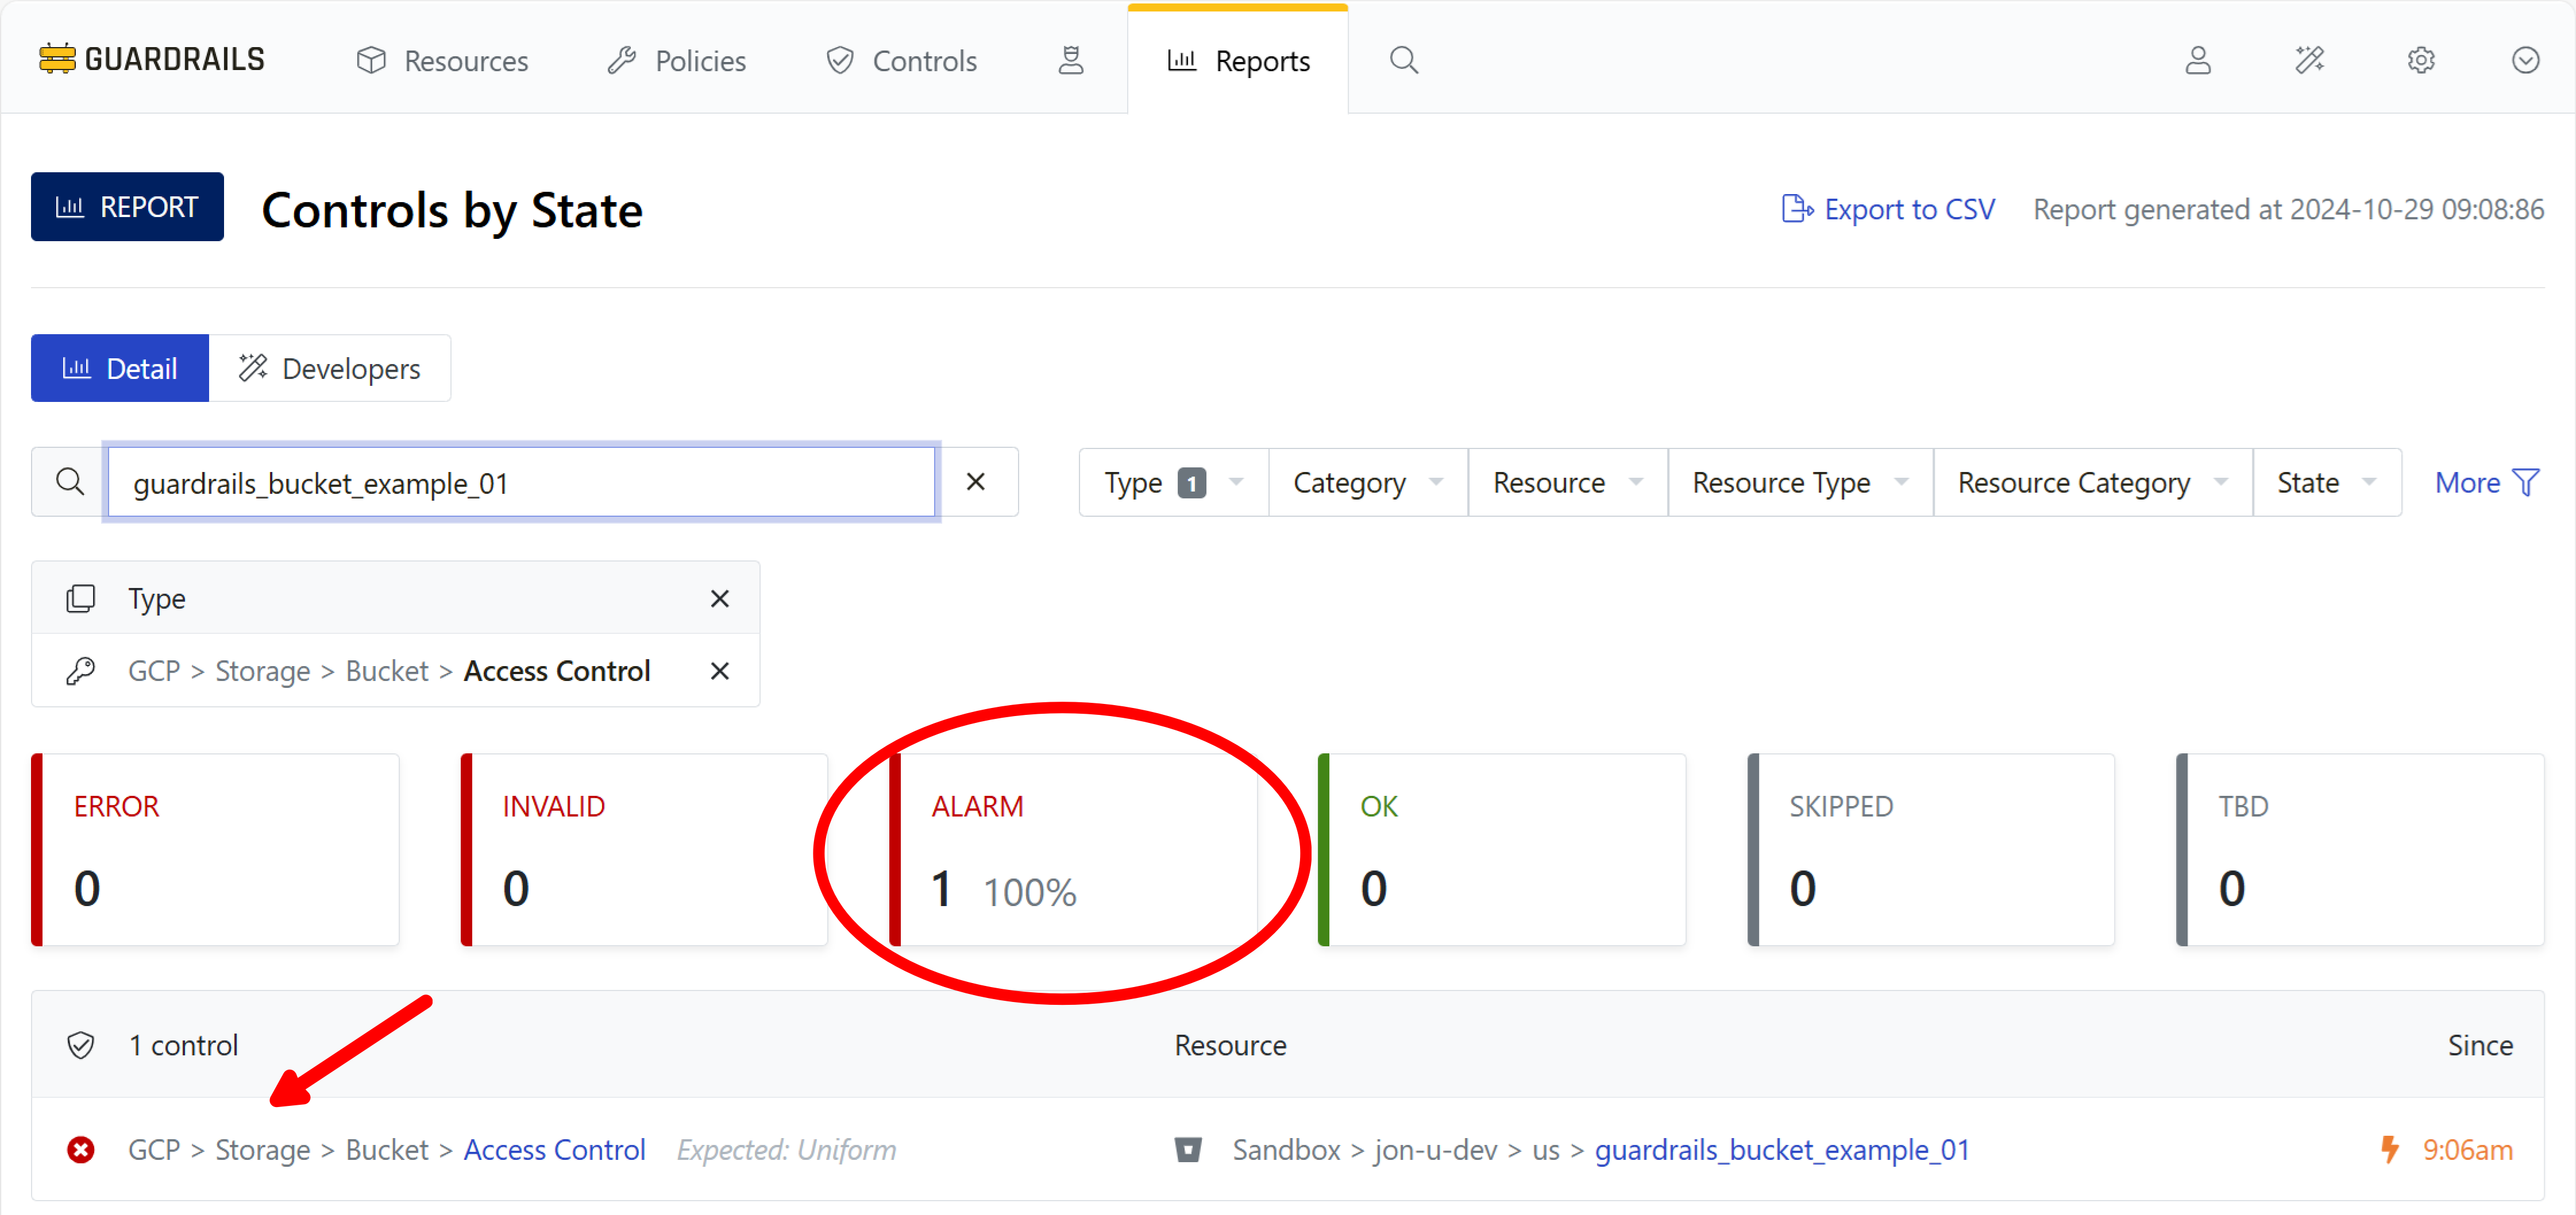Open the Turbot admin person icon tab
Screen dimensions: 2576x1215
pyautogui.click(x=1071, y=60)
